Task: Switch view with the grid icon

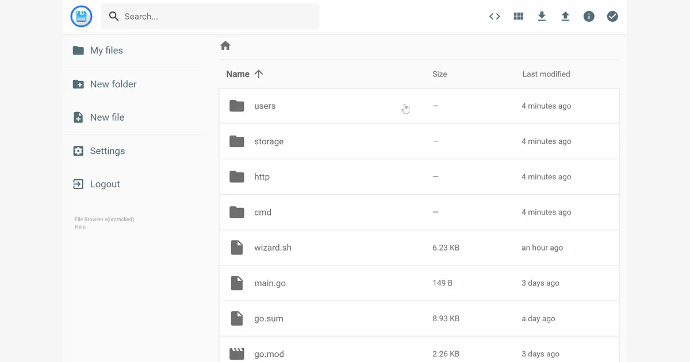Action: click(518, 17)
